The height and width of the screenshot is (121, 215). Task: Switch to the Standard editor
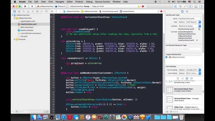click(x=175, y=6)
